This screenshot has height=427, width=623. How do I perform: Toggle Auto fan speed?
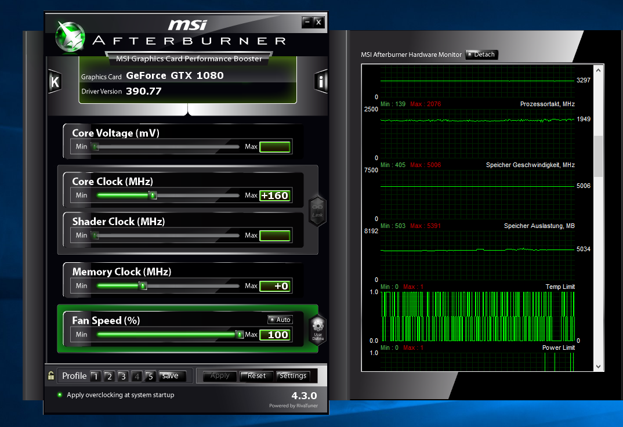coord(280,320)
